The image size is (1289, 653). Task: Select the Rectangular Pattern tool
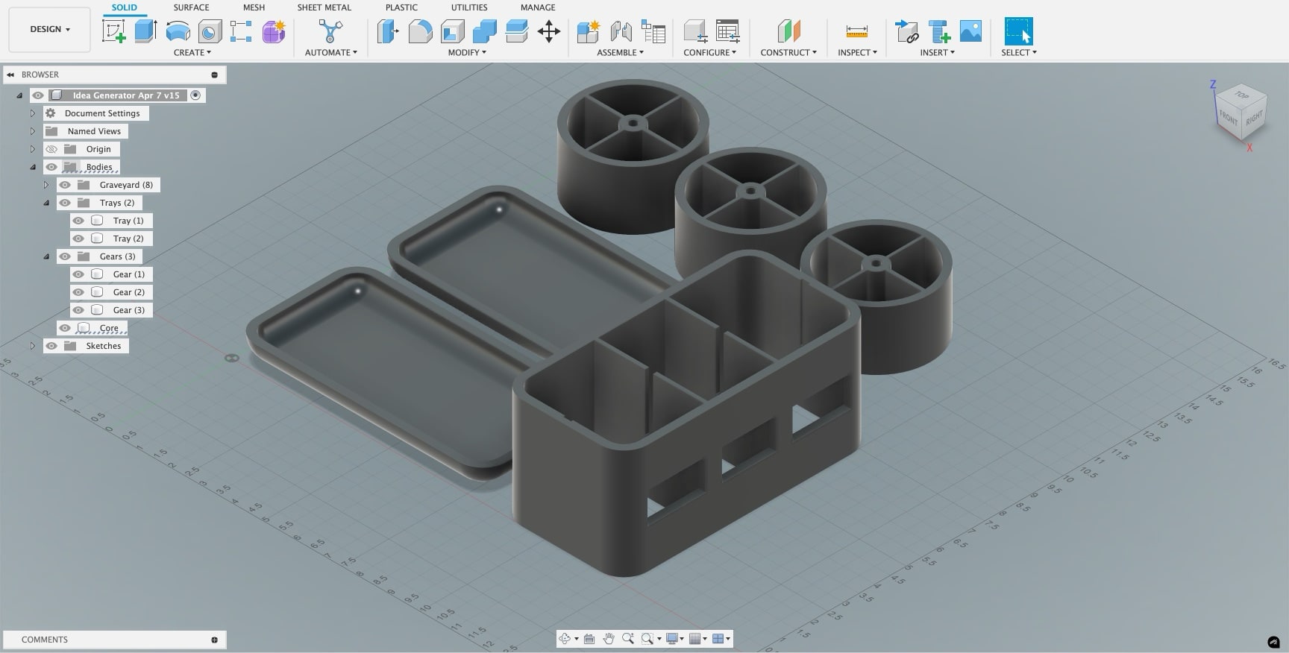(x=241, y=31)
